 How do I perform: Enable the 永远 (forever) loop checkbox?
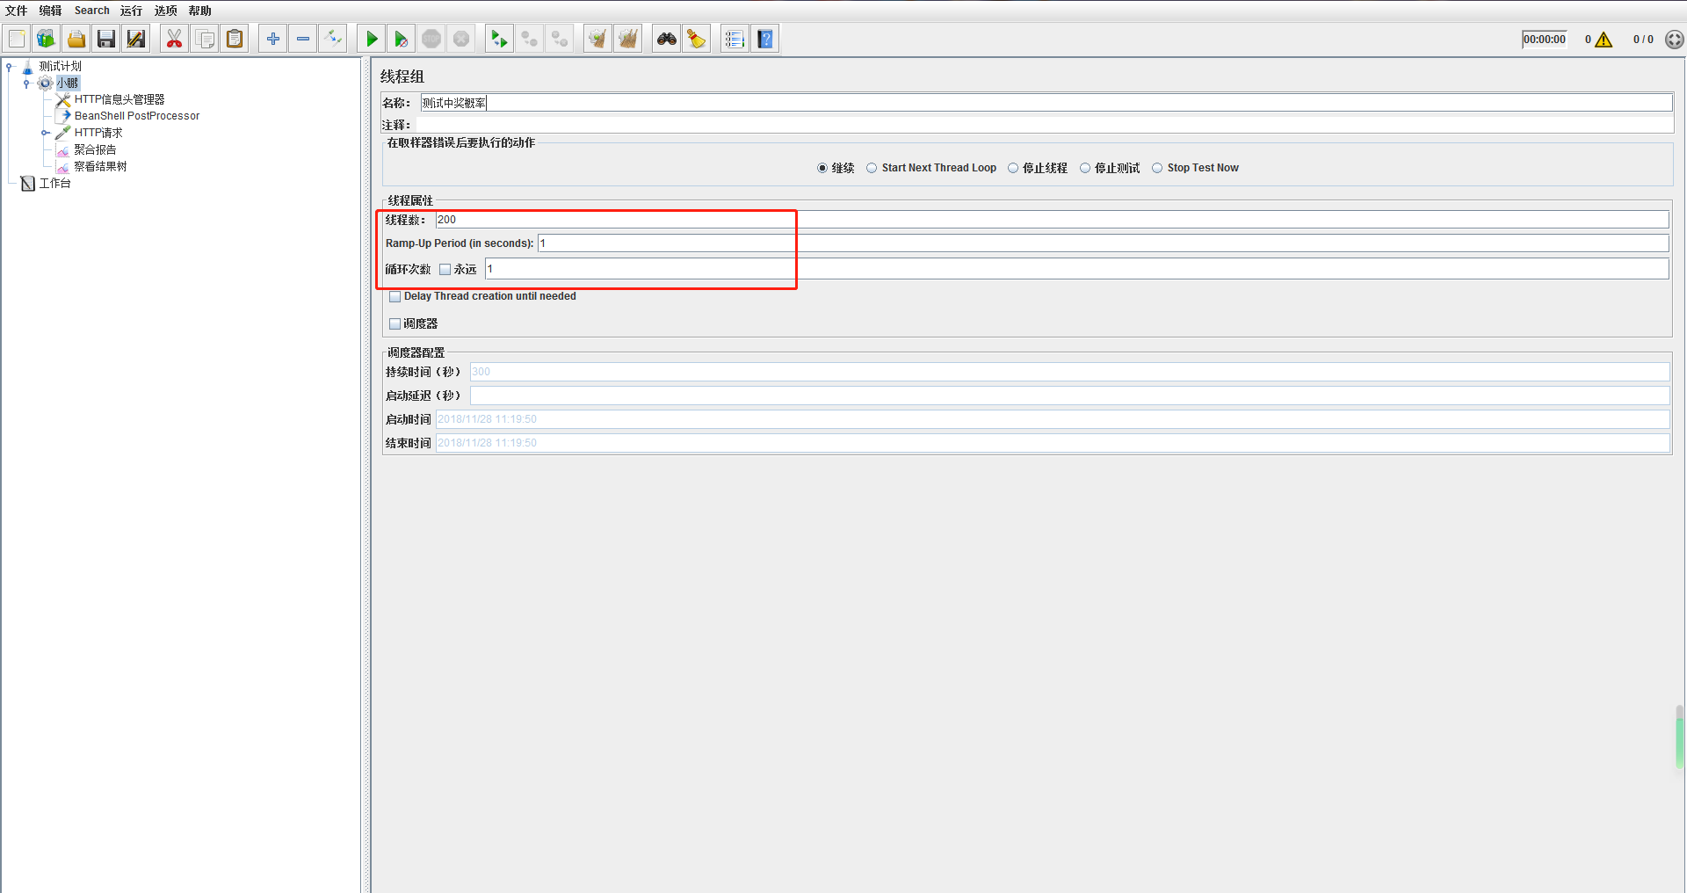pos(445,270)
